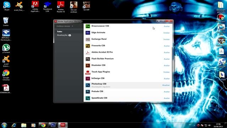The width and height of the screenshot is (227, 128).
Task: Open the mateus sousa account dropdown
Action: pyautogui.click(x=65, y=26)
